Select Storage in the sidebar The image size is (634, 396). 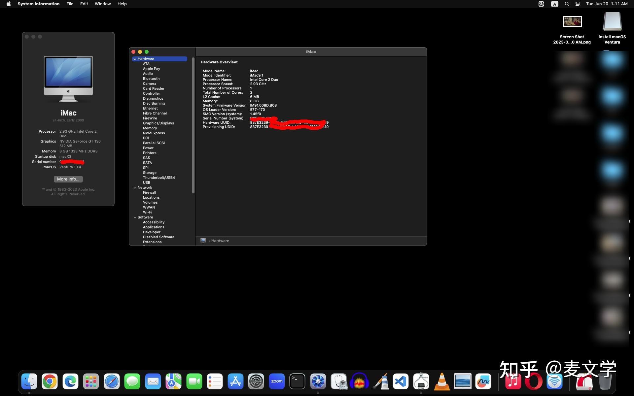(150, 173)
